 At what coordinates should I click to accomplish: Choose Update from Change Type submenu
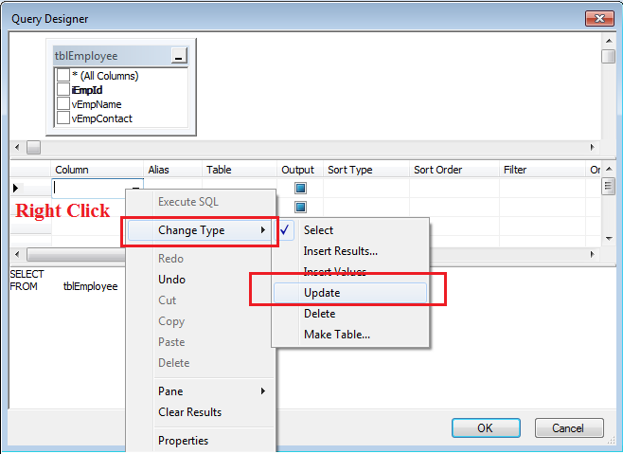[x=322, y=293]
